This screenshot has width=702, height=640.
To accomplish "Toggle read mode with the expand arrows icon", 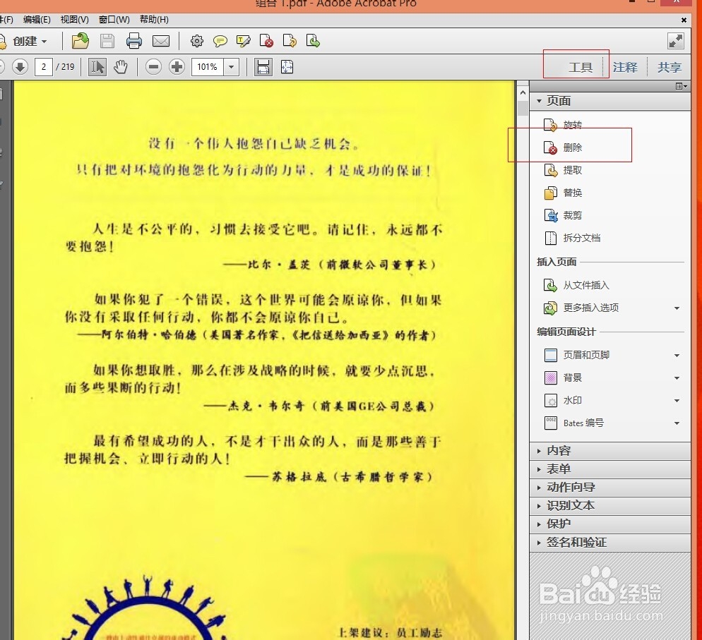I will 676,41.
